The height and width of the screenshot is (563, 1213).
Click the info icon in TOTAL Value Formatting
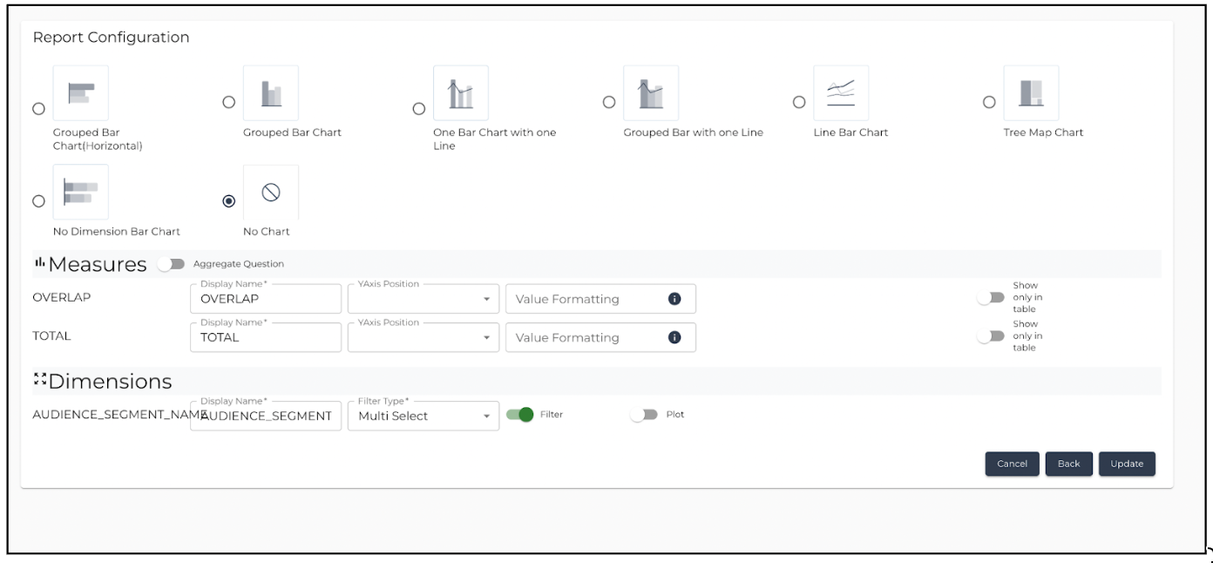[x=674, y=337]
